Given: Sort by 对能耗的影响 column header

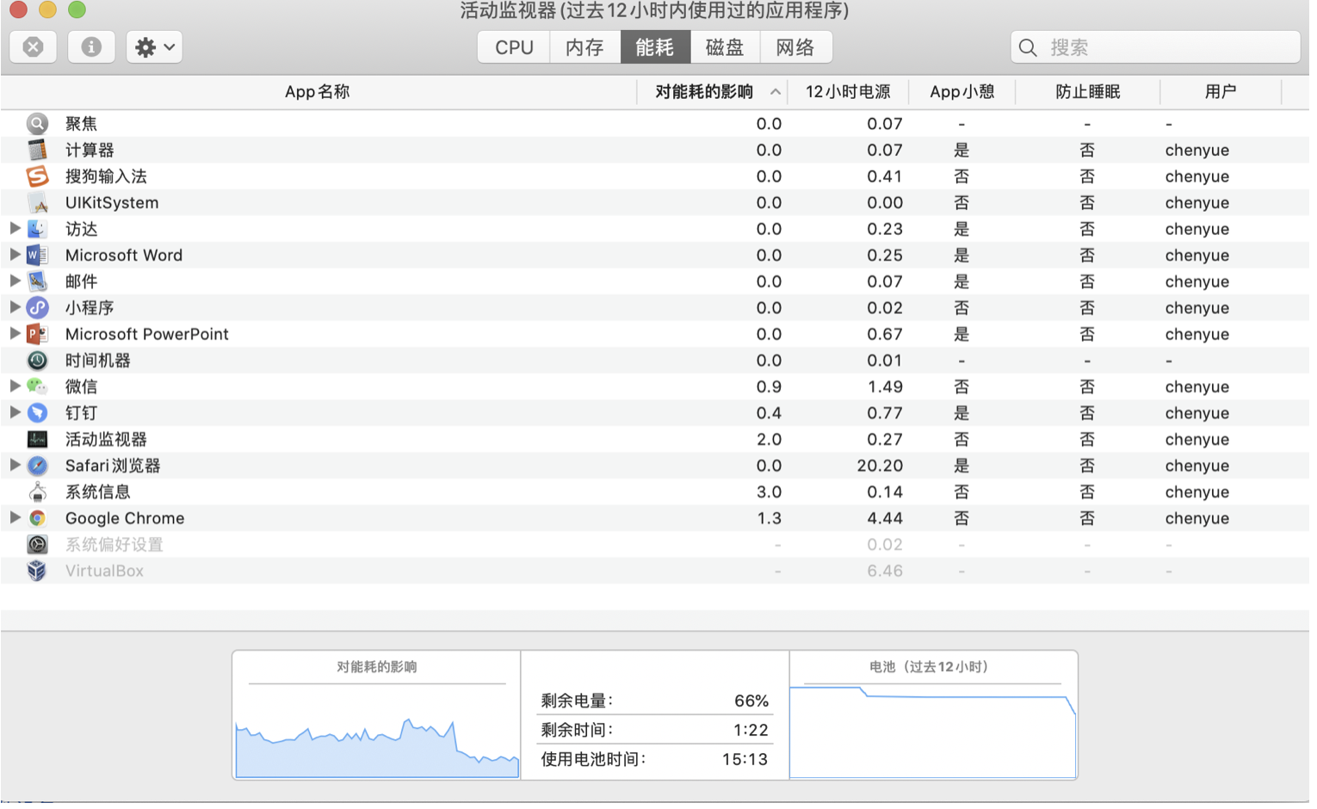Looking at the screenshot, I should pyautogui.click(x=704, y=92).
